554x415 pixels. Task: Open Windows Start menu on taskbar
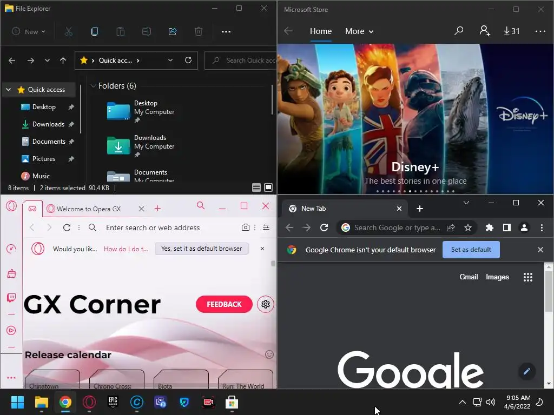point(17,402)
